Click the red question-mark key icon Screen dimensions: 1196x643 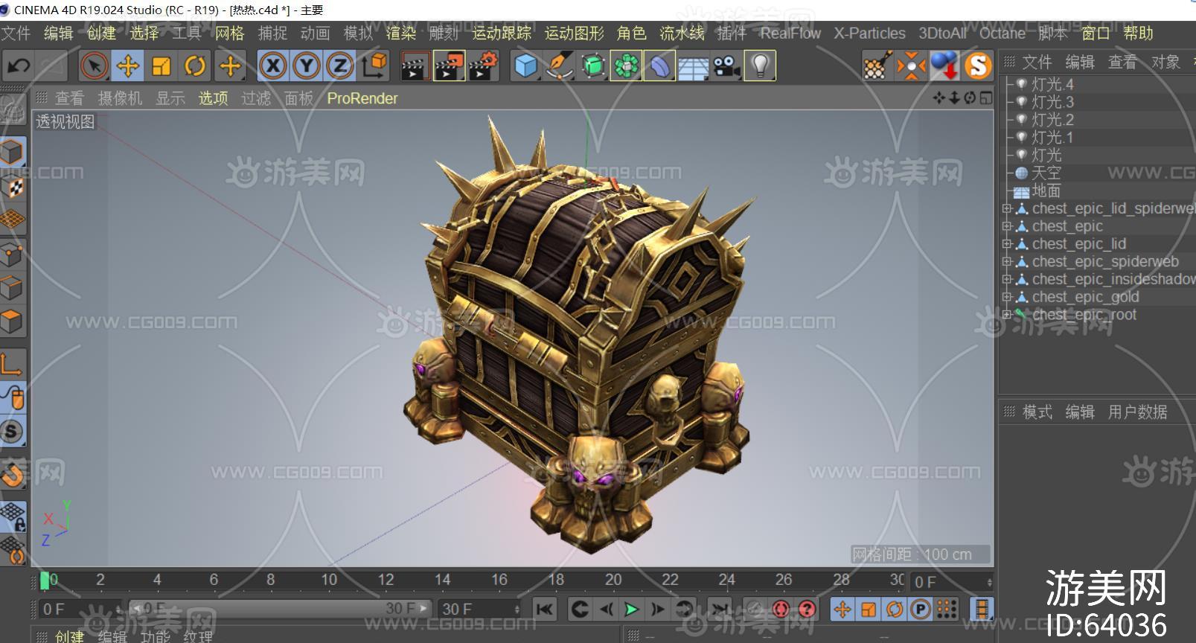pyautogui.click(x=807, y=610)
